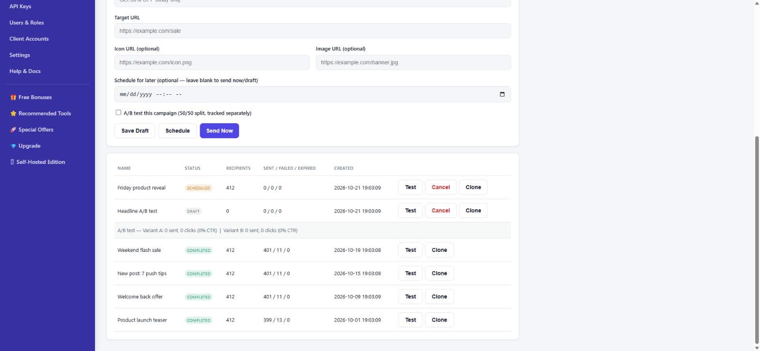760x351 pixels.
Task: Click the DRAFT status badge
Action: (x=193, y=211)
